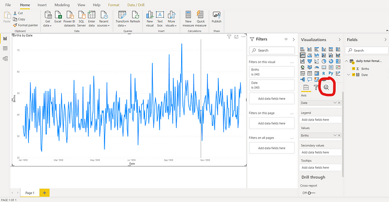Open Transform data dropdown
The height and width of the screenshot is (202, 389).
pyautogui.click(x=122, y=26)
